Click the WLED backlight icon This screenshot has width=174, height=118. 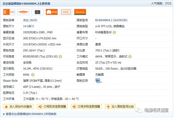52,12
